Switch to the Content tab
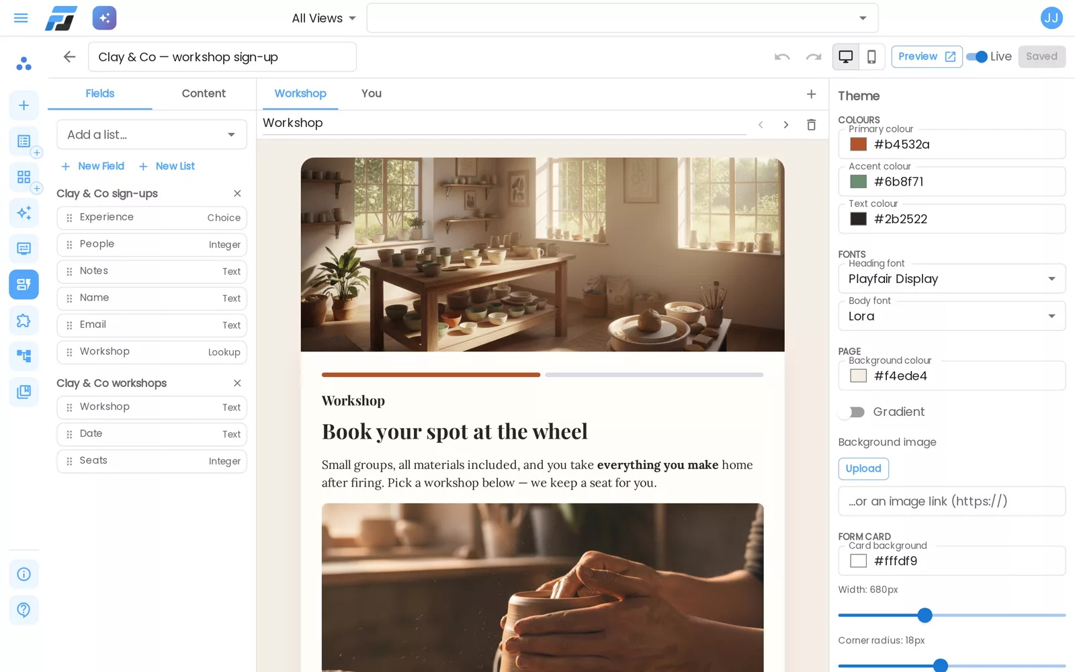The height and width of the screenshot is (672, 1075). click(x=204, y=93)
